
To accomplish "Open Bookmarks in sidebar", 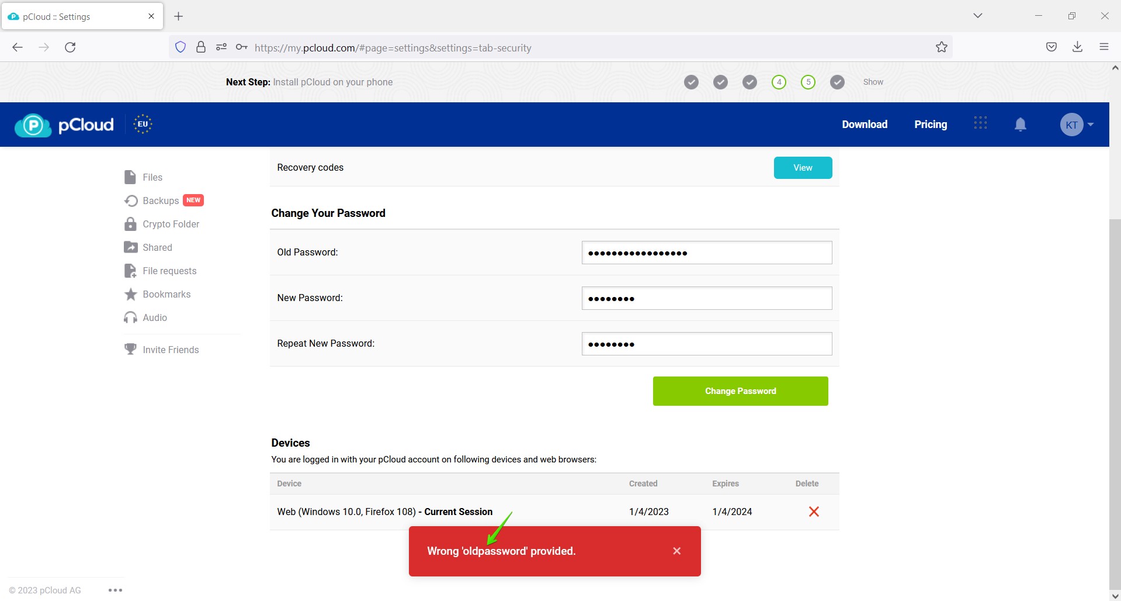I will point(158,294).
